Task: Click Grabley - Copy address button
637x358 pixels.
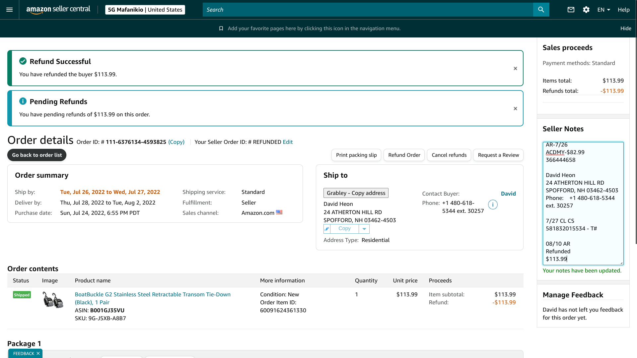Action: click(356, 193)
